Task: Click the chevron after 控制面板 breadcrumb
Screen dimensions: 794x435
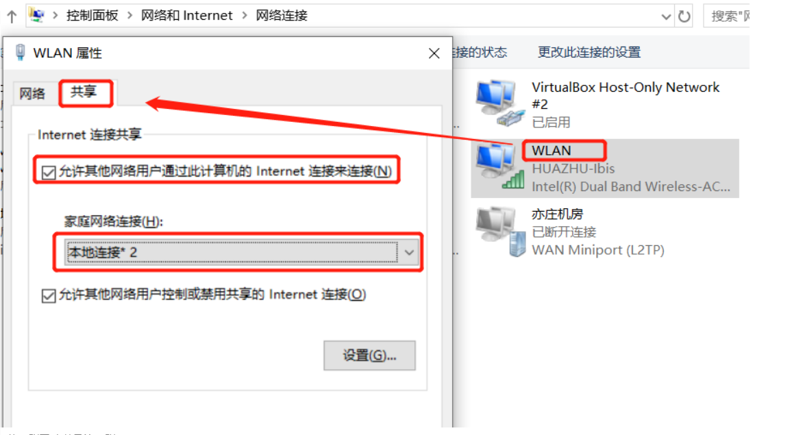Action: (x=130, y=16)
